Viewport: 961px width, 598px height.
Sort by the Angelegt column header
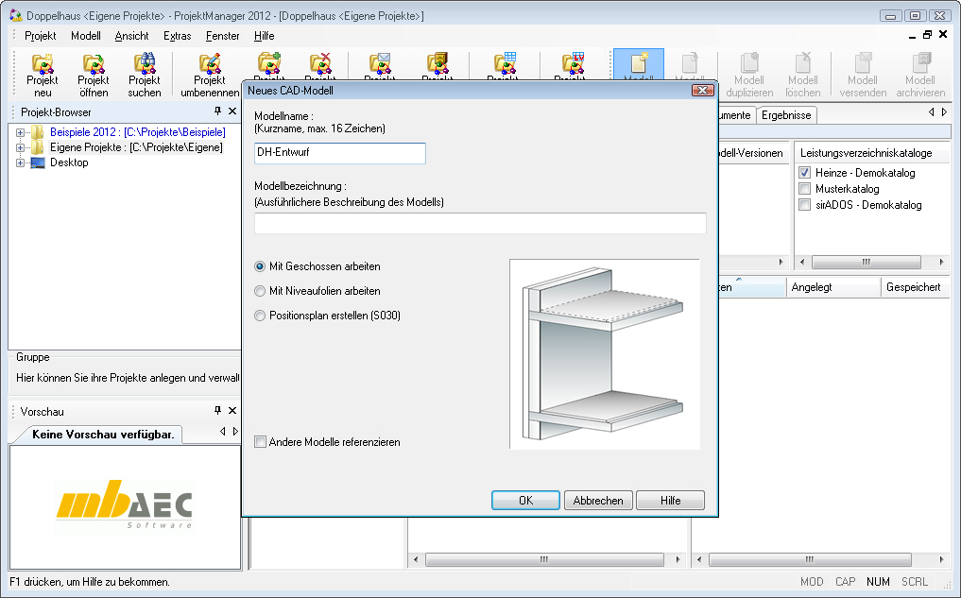point(833,287)
